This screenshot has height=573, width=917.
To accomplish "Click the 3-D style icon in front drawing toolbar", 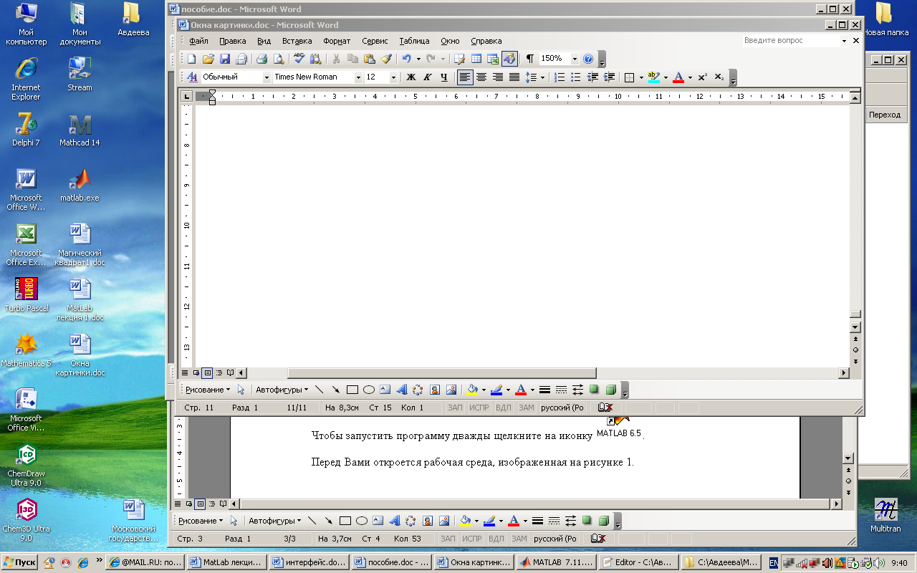I will pos(610,390).
